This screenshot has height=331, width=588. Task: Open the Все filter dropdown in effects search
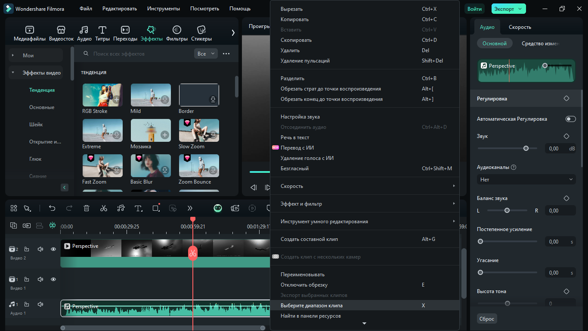point(206,54)
